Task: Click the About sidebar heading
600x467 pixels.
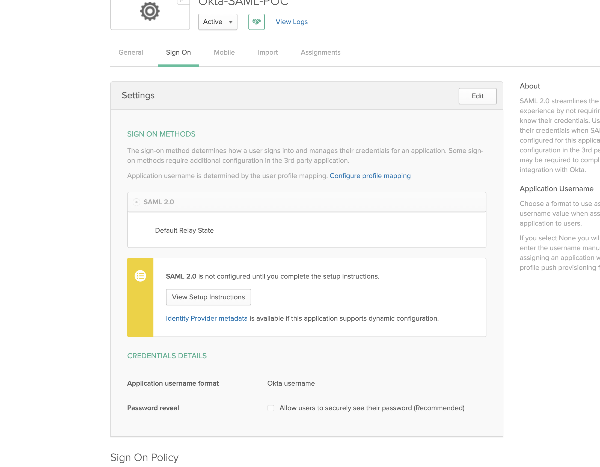Action: (x=529, y=86)
